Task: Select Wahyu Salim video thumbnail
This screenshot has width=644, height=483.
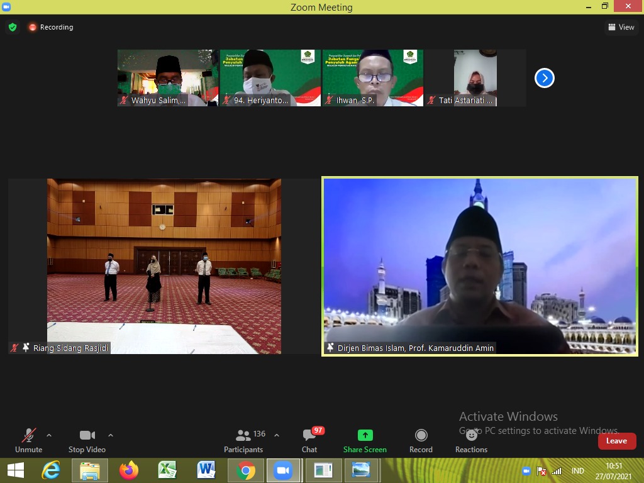Action: click(168, 78)
